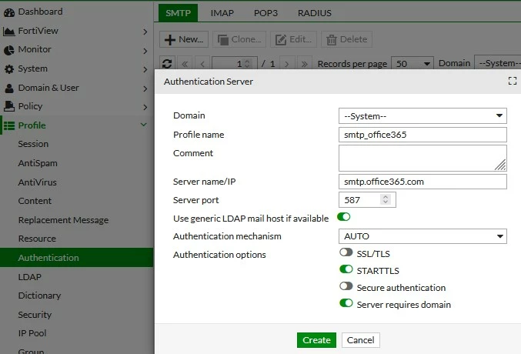Click the page number field

point(235,63)
